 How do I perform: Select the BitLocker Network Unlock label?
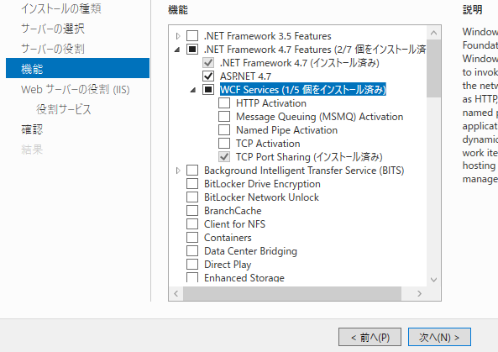(x=261, y=197)
